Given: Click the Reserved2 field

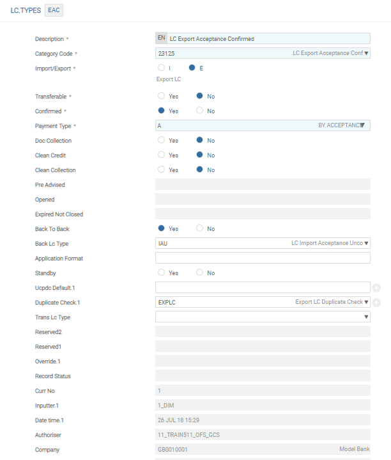Looking at the screenshot, I should (263, 332).
